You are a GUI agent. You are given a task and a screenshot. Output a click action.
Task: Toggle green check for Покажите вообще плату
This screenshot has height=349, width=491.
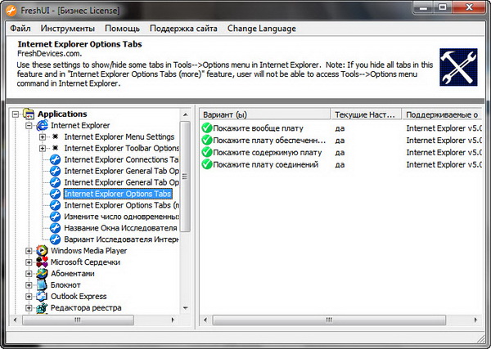(x=206, y=128)
